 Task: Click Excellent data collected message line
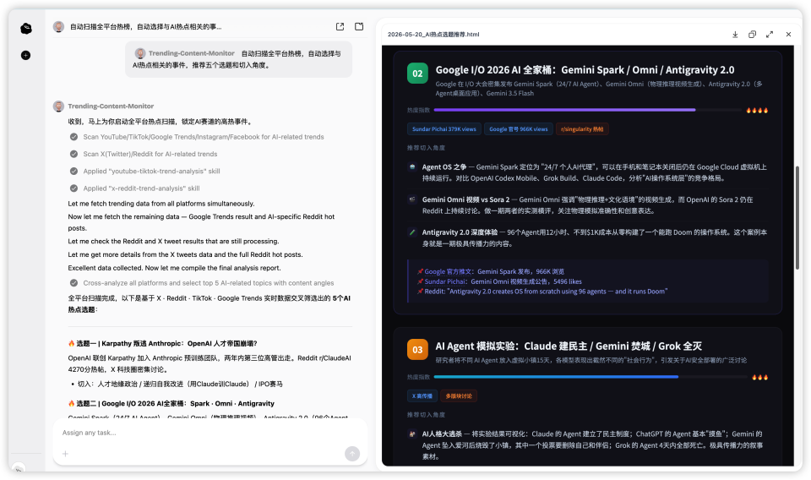click(x=174, y=268)
